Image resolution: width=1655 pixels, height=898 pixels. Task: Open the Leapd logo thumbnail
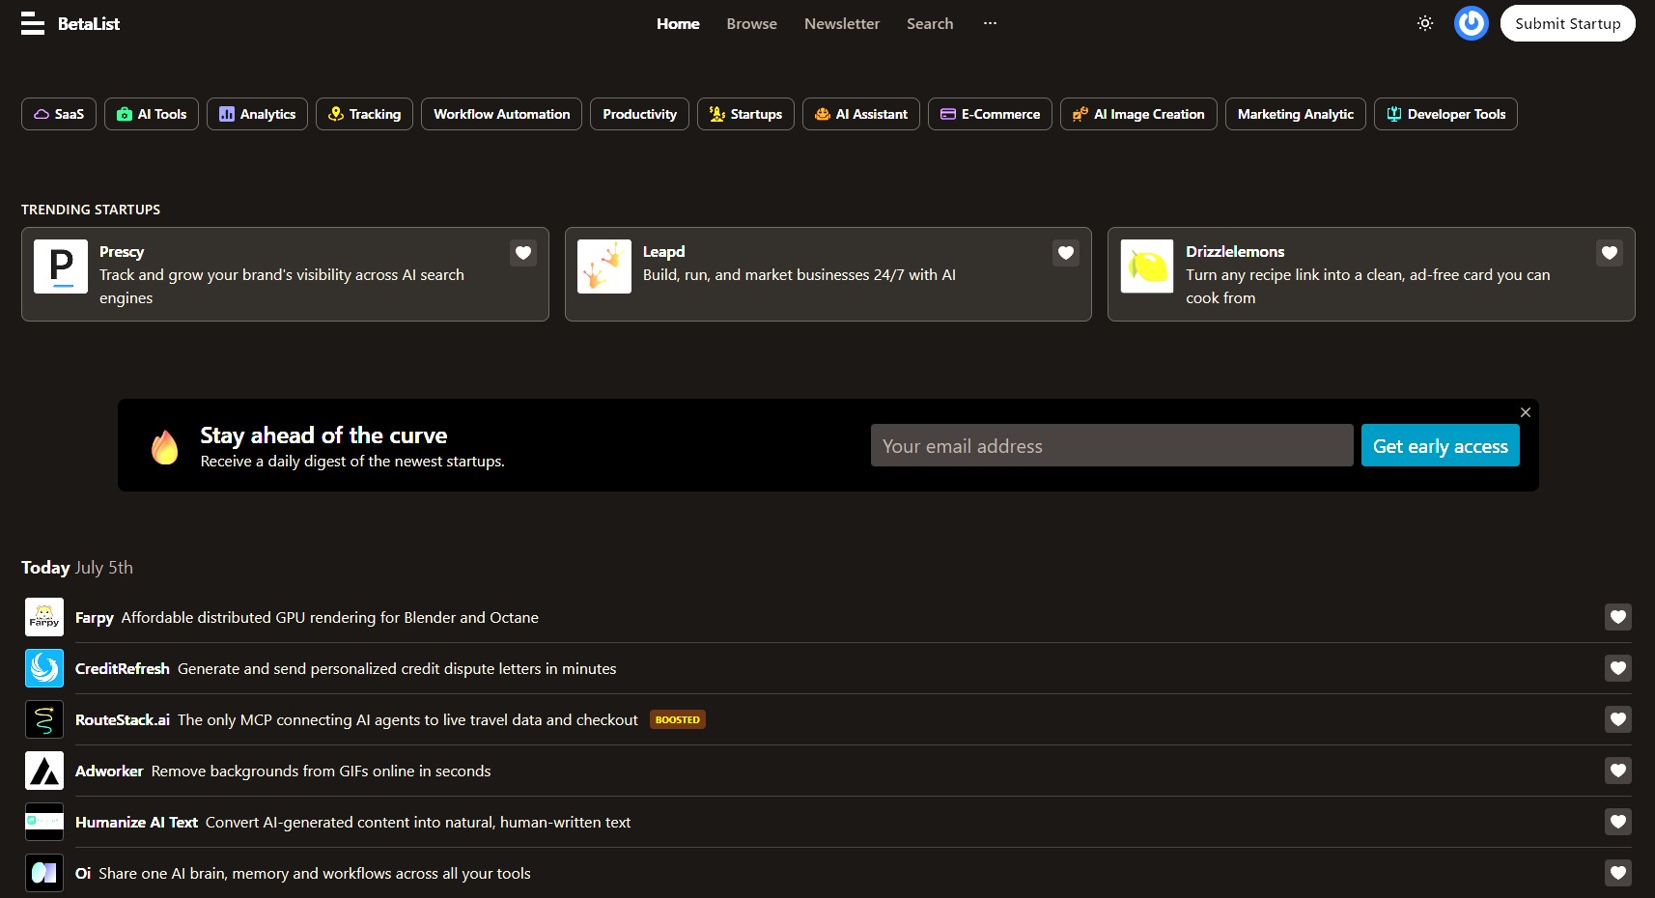point(604,267)
